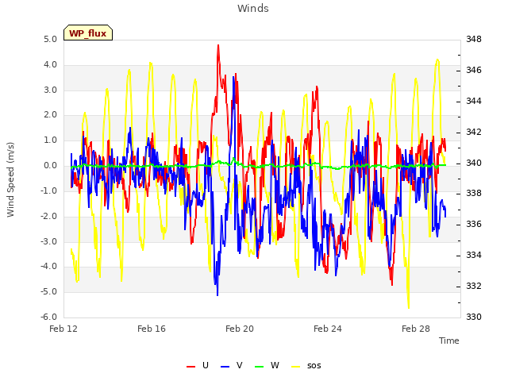Click the 336 right axis value
The width and height of the screenshot is (508, 381).
coord(474,224)
